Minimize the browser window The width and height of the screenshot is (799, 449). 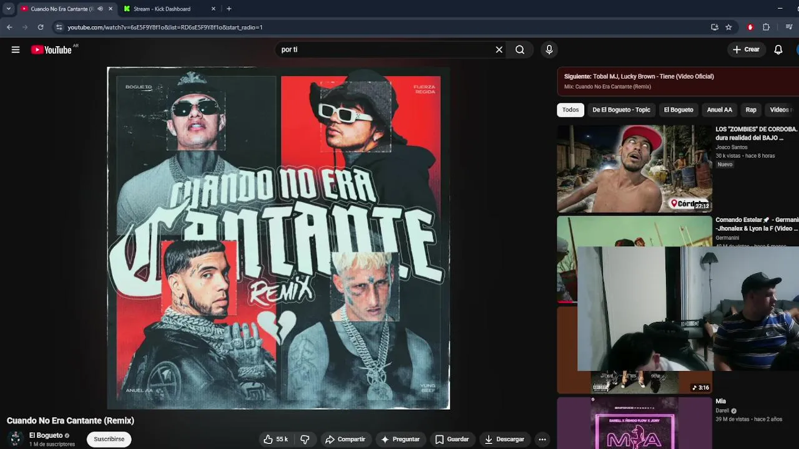point(780,9)
